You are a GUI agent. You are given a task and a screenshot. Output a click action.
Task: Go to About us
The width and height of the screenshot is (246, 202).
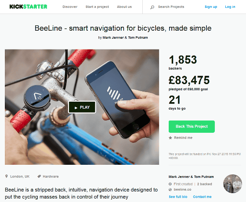[x=124, y=7]
